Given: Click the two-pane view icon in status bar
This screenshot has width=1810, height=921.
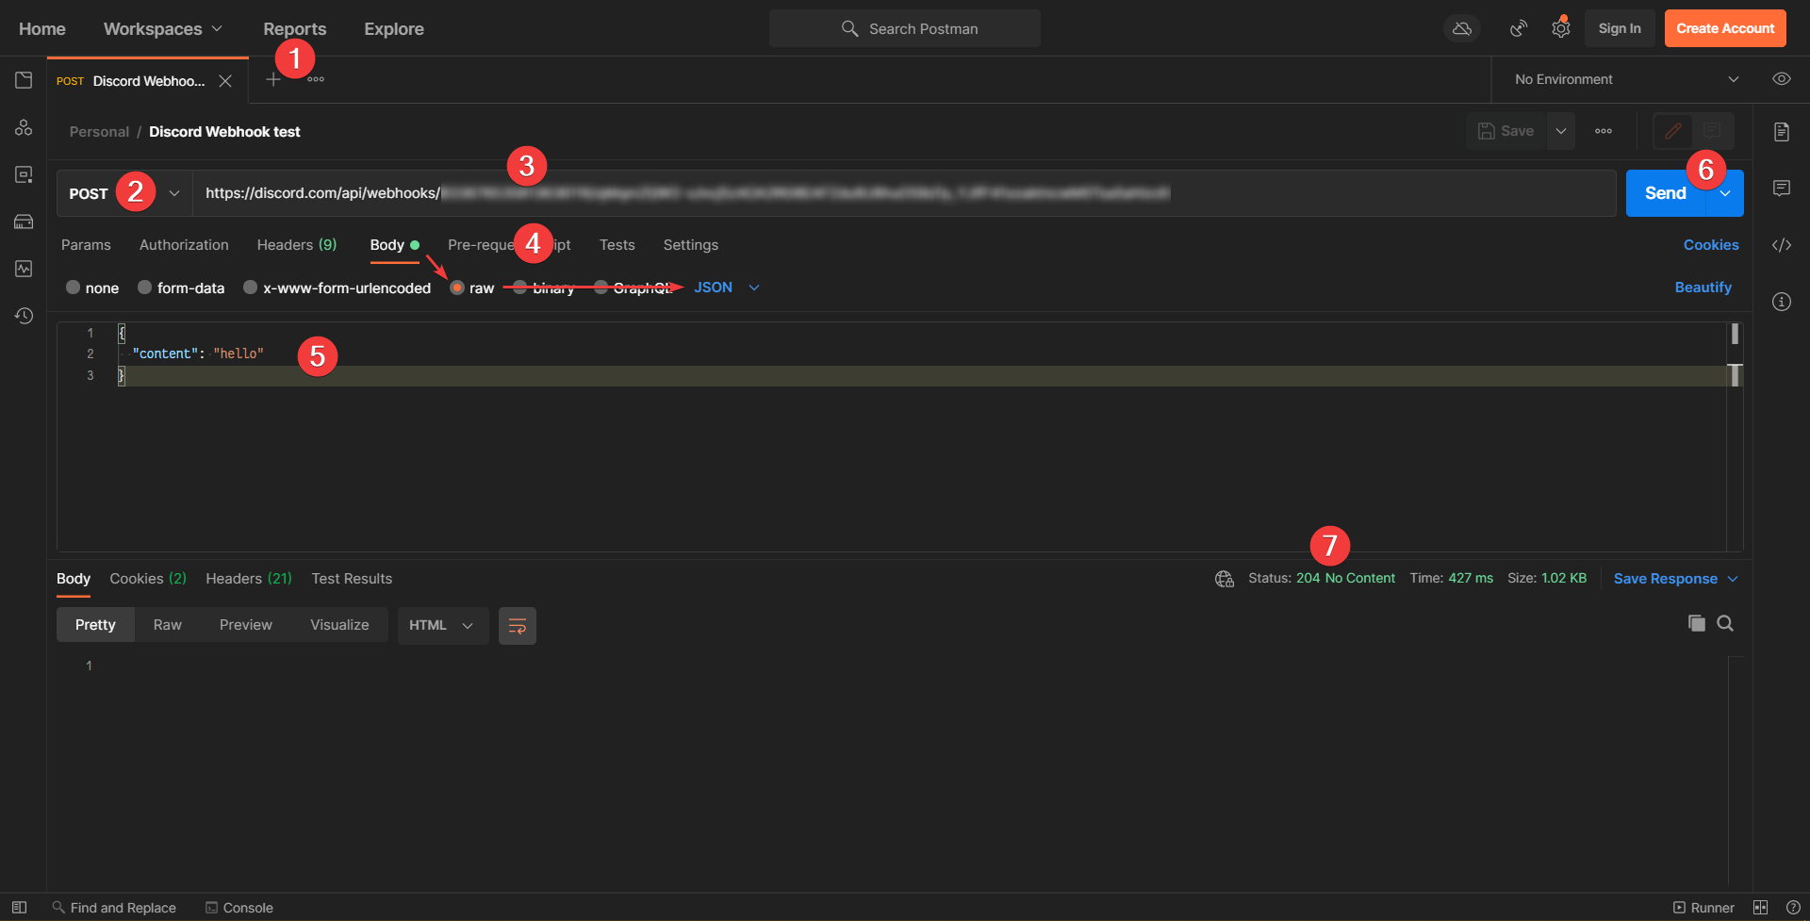Looking at the screenshot, I should (x=1760, y=907).
